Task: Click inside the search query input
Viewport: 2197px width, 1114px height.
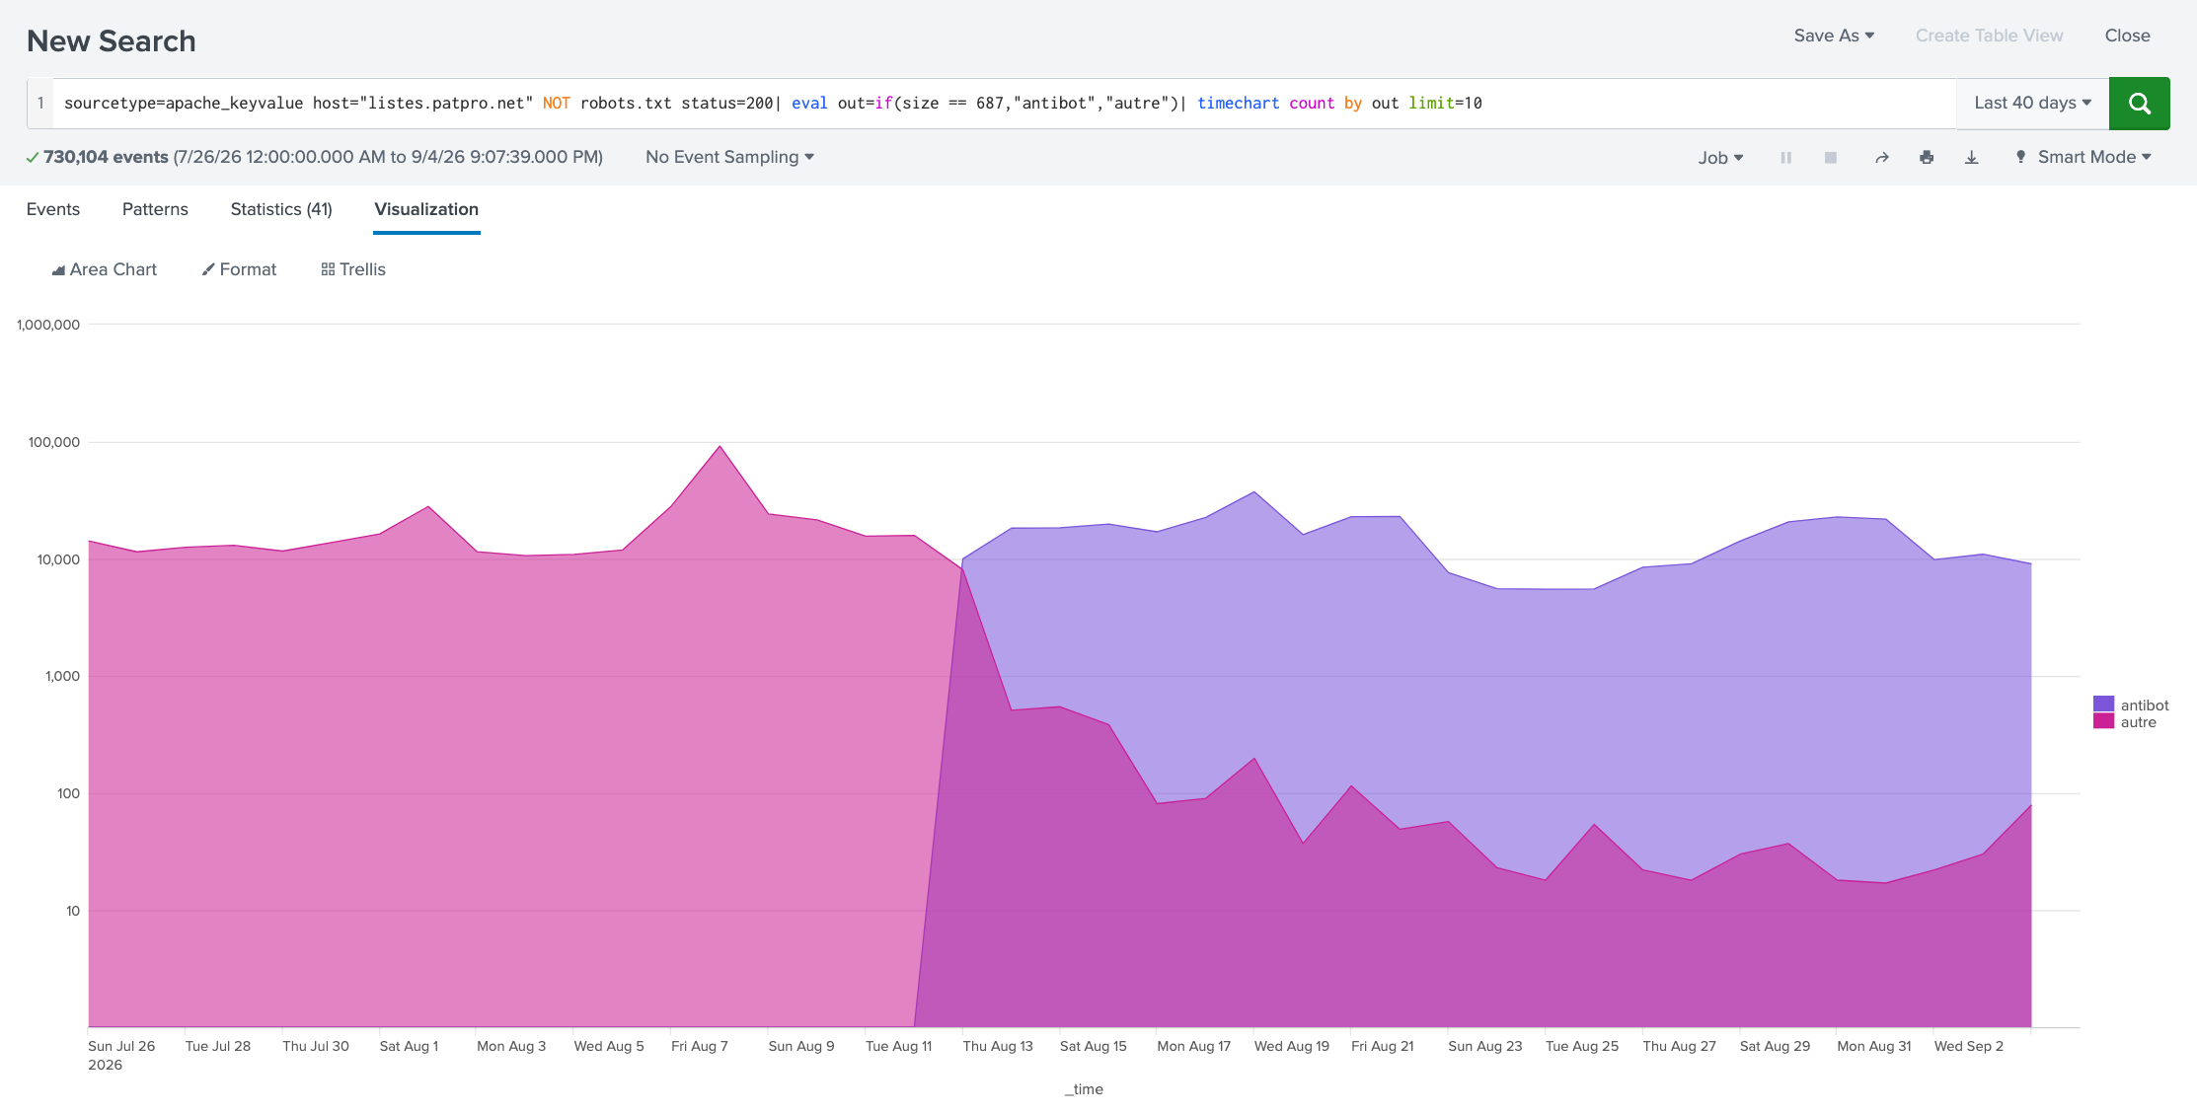Action: pos(1004,104)
